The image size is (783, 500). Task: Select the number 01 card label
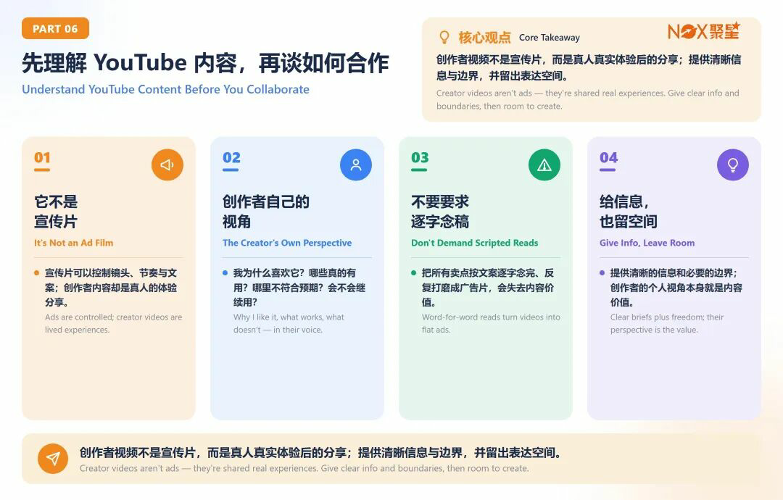pyautogui.click(x=42, y=158)
